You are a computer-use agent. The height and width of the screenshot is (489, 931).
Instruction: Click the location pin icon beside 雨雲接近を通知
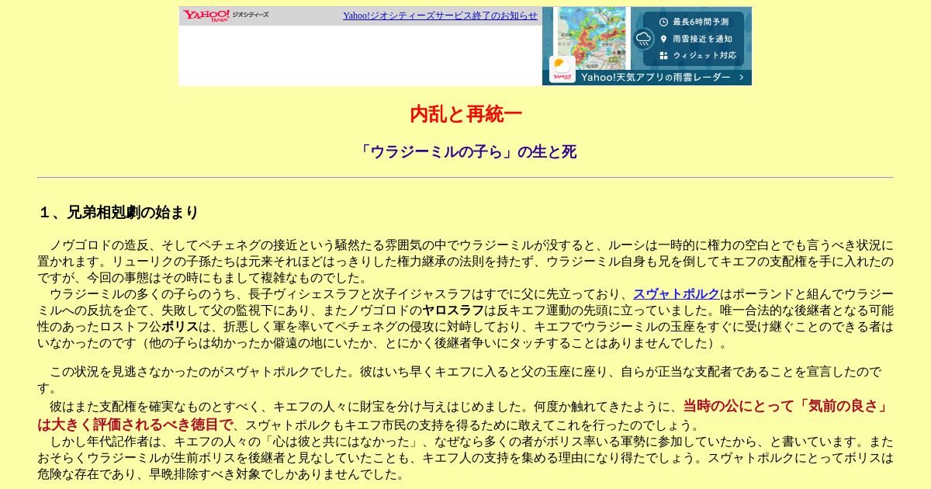[x=664, y=39]
